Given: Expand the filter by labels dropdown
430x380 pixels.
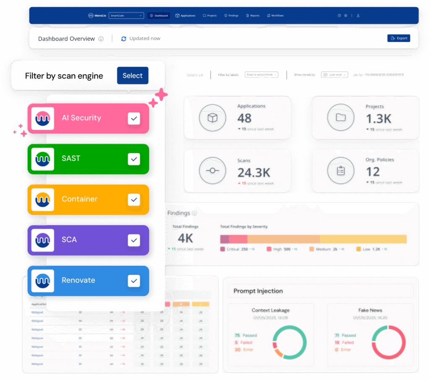Looking at the screenshot, I should pos(262,75).
